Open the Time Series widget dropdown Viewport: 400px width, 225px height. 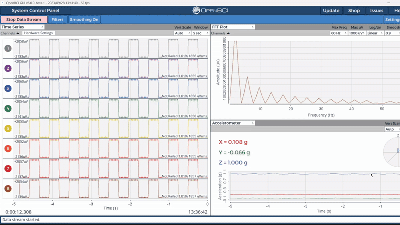click(x=23, y=27)
